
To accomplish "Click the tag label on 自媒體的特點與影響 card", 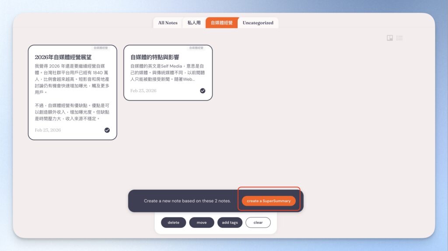I will [x=196, y=48].
